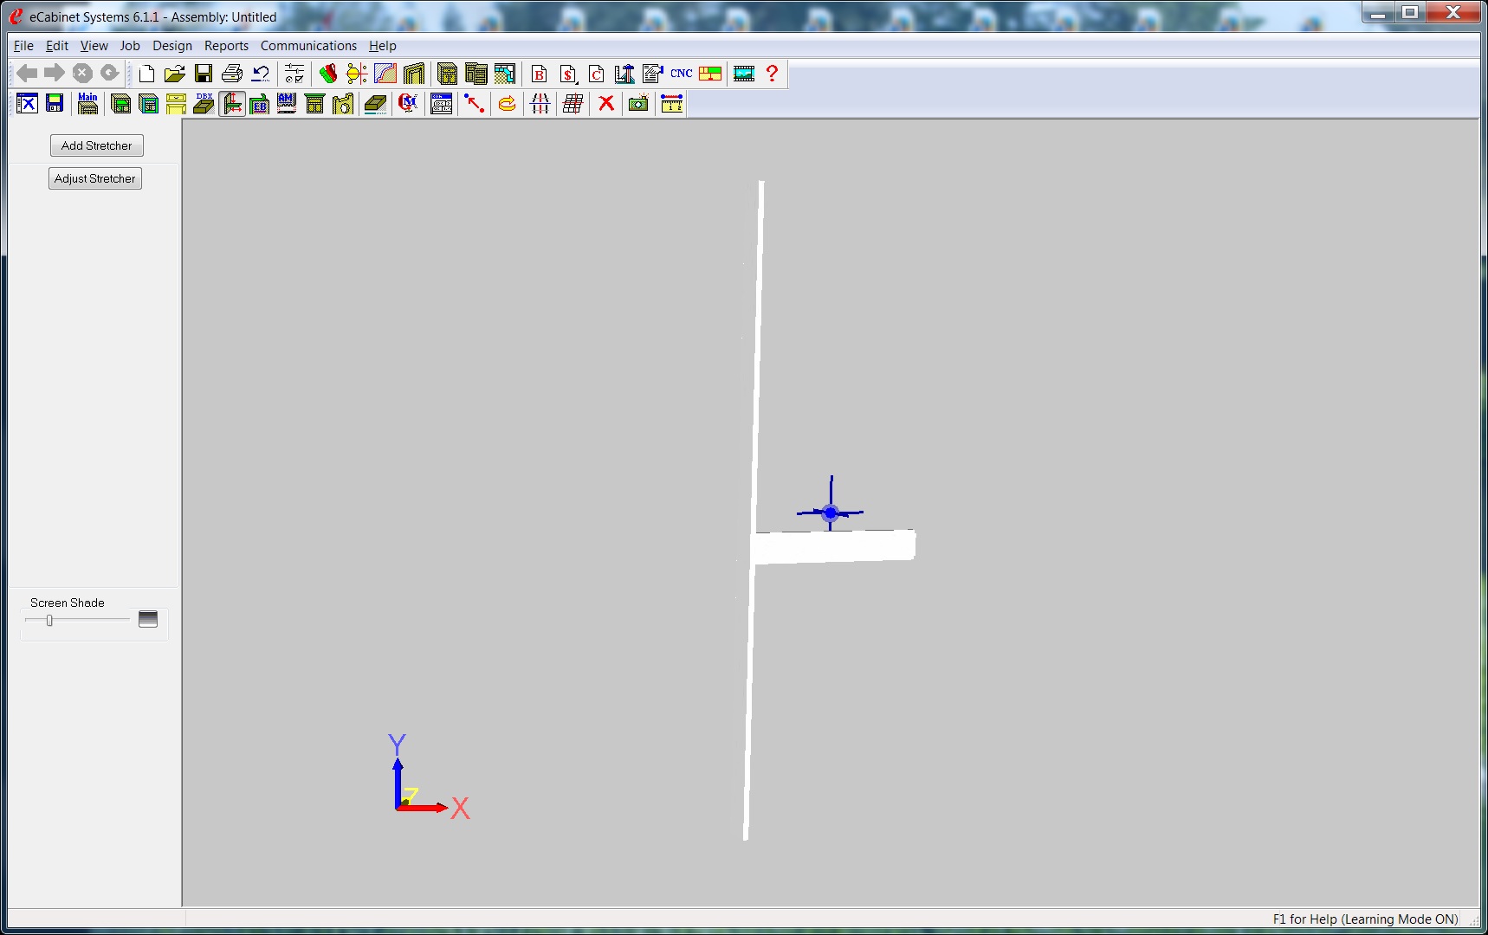The height and width of the screenshot is (935, 1488).
Task: Click the CNC toolbar icon
Action: click(x=681, y=74)
